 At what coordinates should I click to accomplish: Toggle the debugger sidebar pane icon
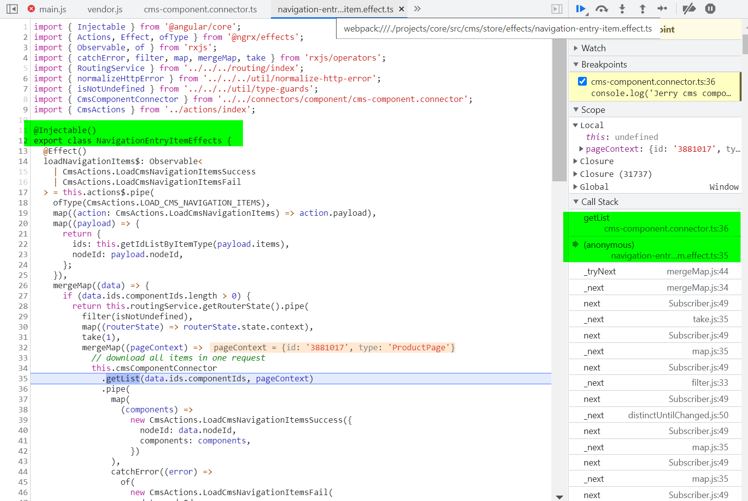(557, 9)
